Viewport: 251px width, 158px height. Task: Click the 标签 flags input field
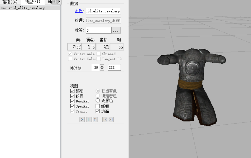click(x=99, y=30)
